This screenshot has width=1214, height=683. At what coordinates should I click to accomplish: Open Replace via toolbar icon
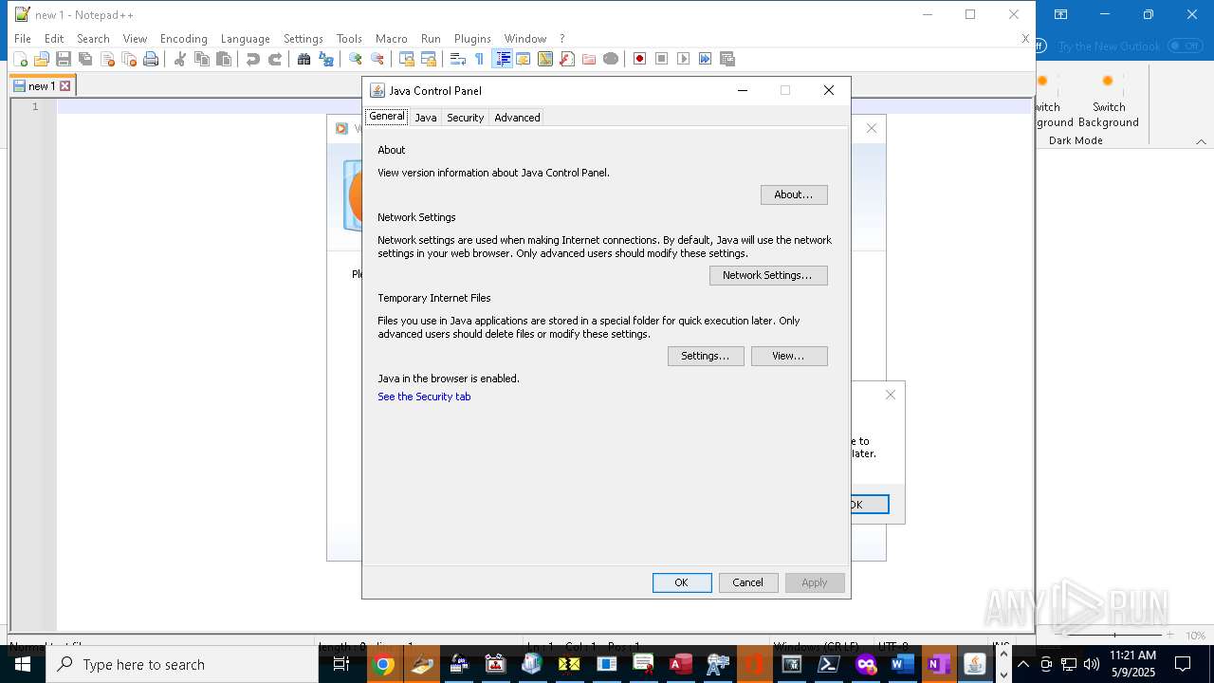pyautogui.click(x=326, y=59)
